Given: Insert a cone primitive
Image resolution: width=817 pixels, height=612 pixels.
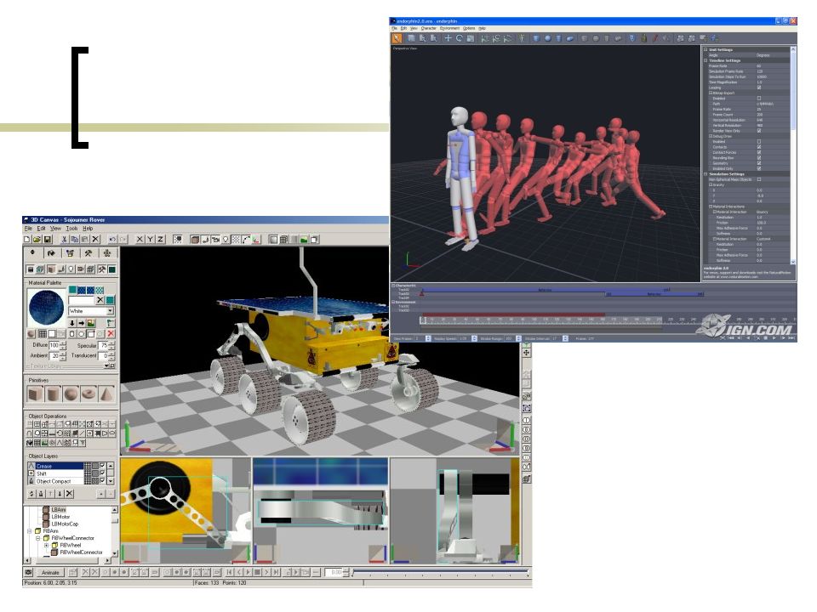Looking at the screenshot, I should click(106, 394).
